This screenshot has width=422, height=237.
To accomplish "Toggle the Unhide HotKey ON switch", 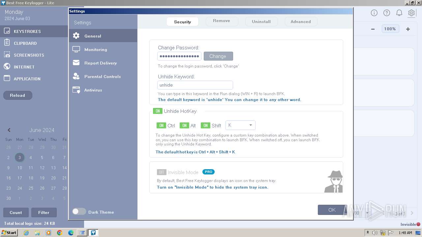I will coord(158,111).
